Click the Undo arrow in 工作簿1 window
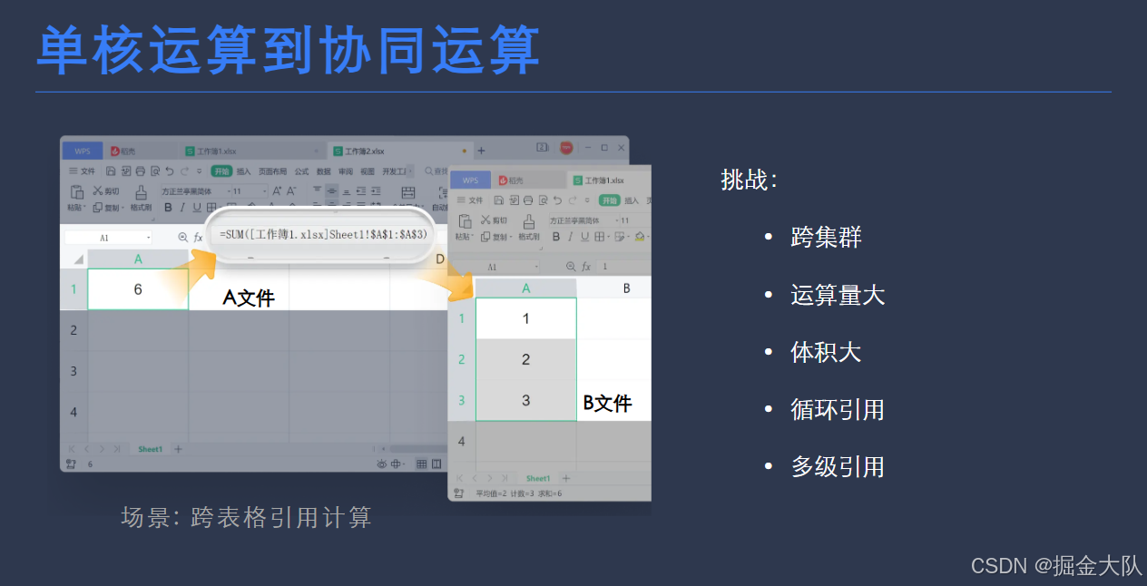 tap(557, 200)
